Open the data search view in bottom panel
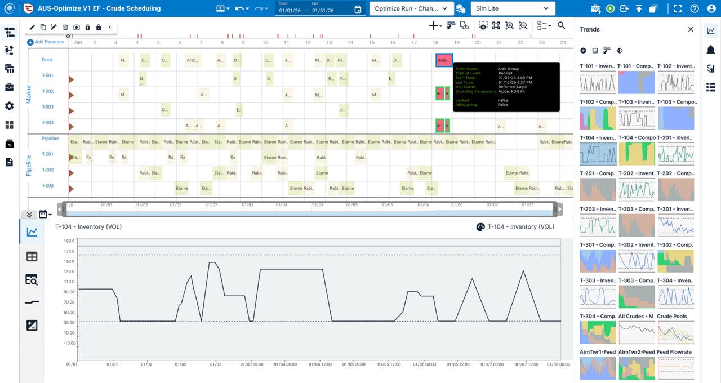The width and height of the screenshot is (721, 383). point(32,279)
